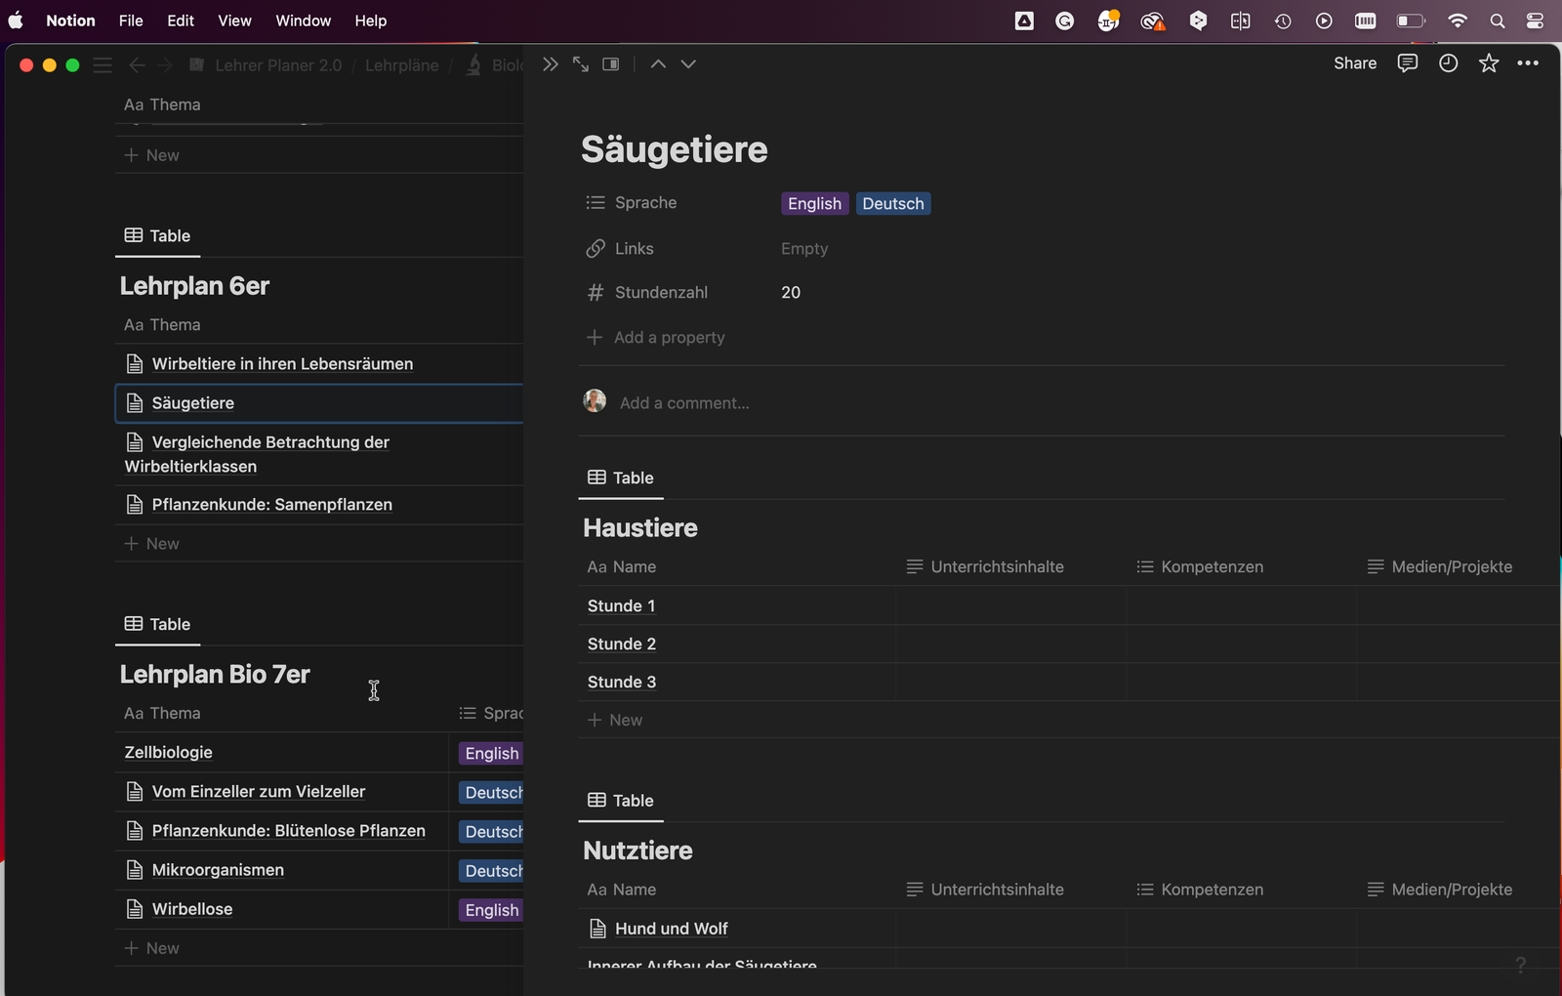
Task: Go to next page with down chevron
Action: [x=688, y=64]
